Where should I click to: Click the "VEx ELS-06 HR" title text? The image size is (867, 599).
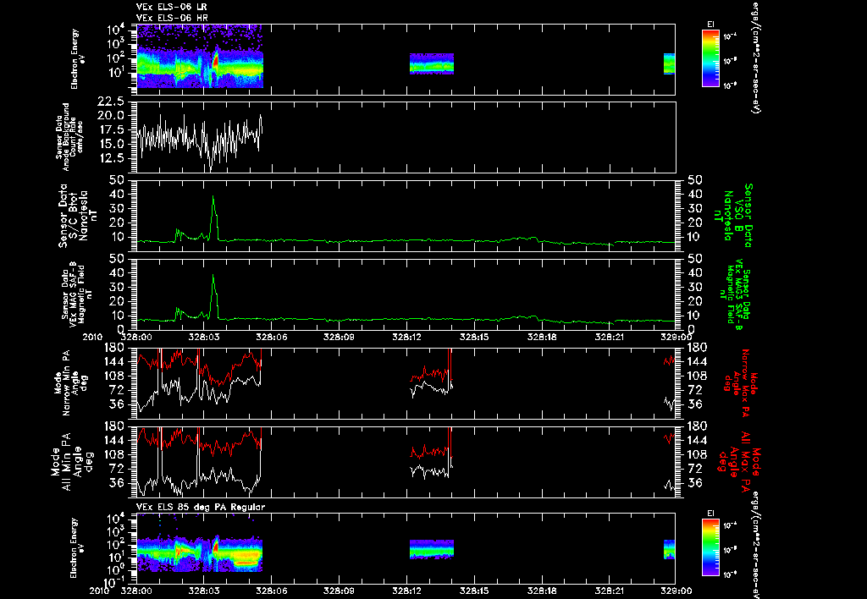coord(172,19)
